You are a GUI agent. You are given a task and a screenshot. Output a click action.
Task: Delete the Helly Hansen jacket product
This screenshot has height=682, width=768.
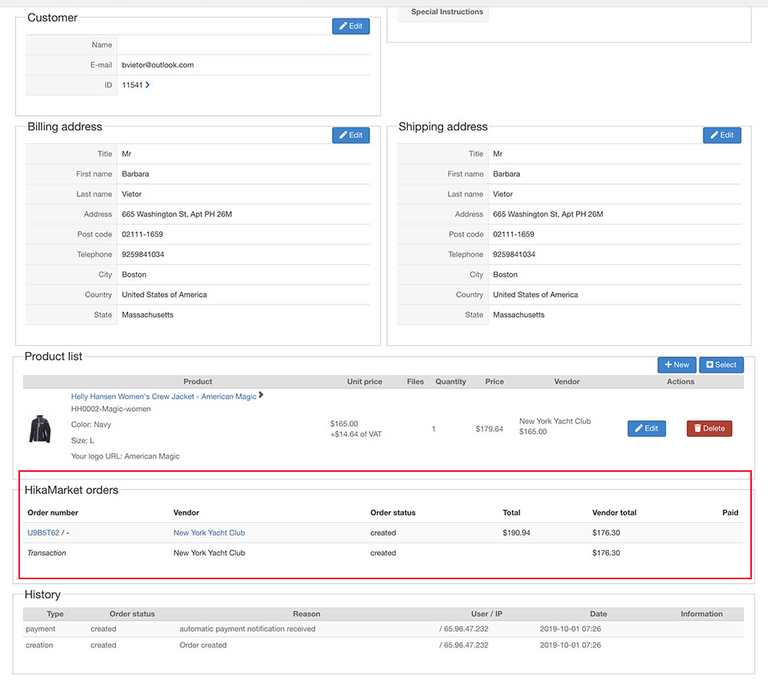[x=709, y=428]
